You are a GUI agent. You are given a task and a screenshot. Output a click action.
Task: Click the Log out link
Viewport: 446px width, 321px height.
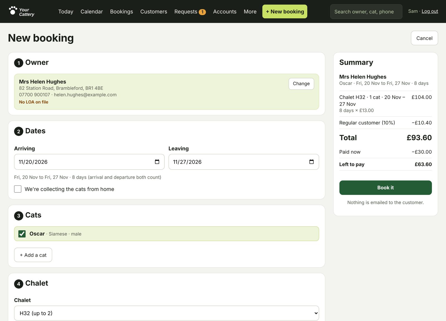point(430,11)
